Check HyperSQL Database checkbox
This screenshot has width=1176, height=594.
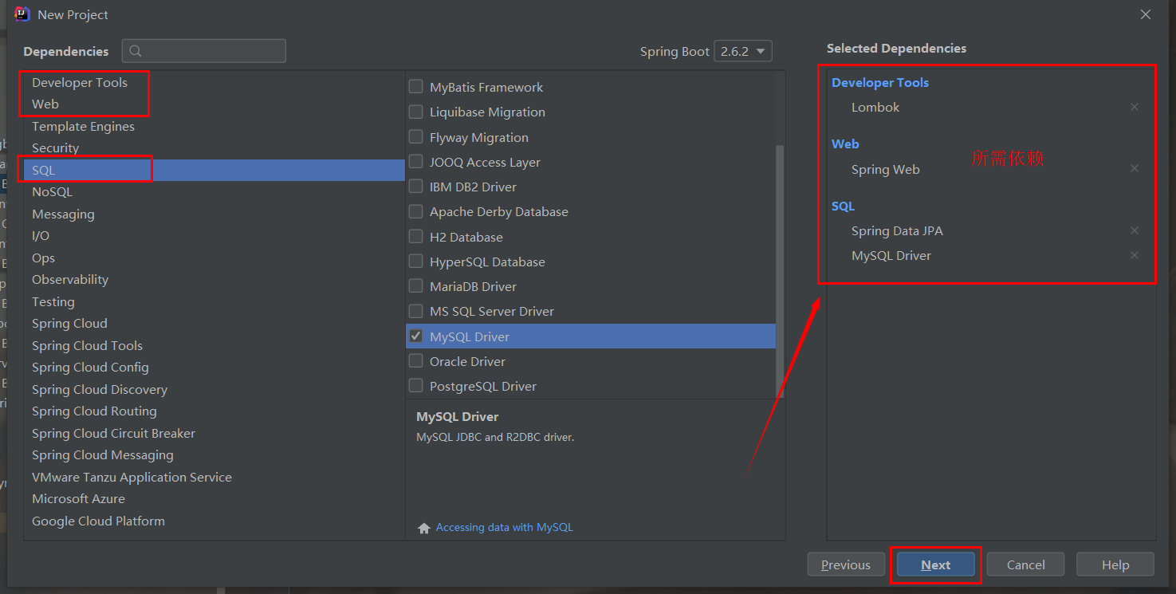pos(416,262)
